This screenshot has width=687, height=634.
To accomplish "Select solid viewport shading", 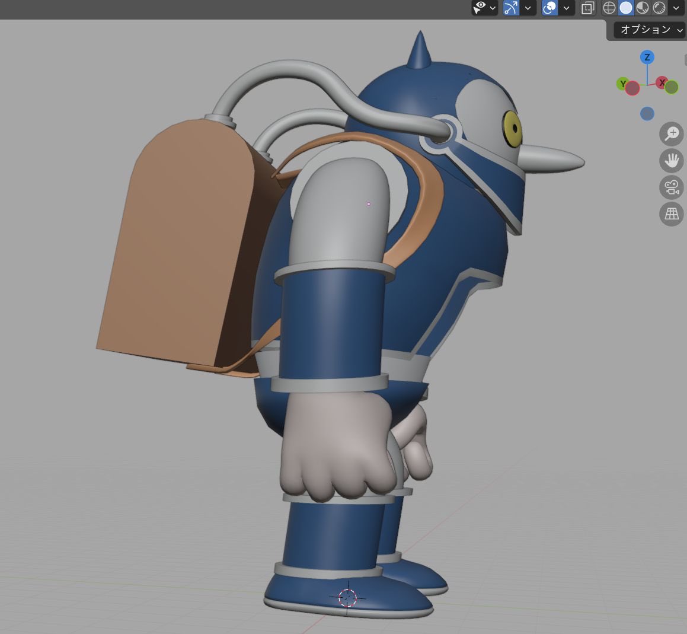I will (626, 8).
